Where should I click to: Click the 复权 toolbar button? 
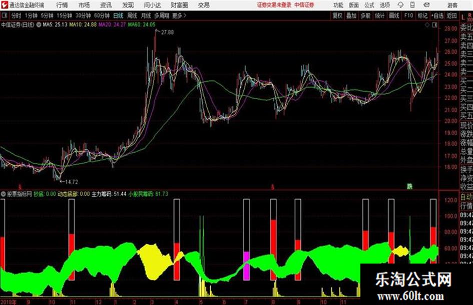click(337, 16)
